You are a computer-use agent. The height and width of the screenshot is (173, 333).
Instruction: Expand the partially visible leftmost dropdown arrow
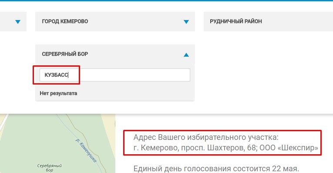point(18,22)
